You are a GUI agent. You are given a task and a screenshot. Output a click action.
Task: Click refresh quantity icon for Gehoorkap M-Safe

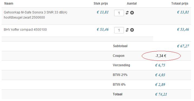(127, 13)
